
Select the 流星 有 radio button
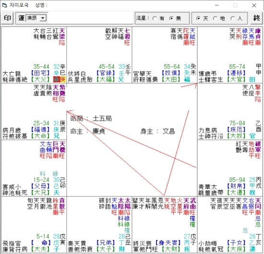(155, 18)
